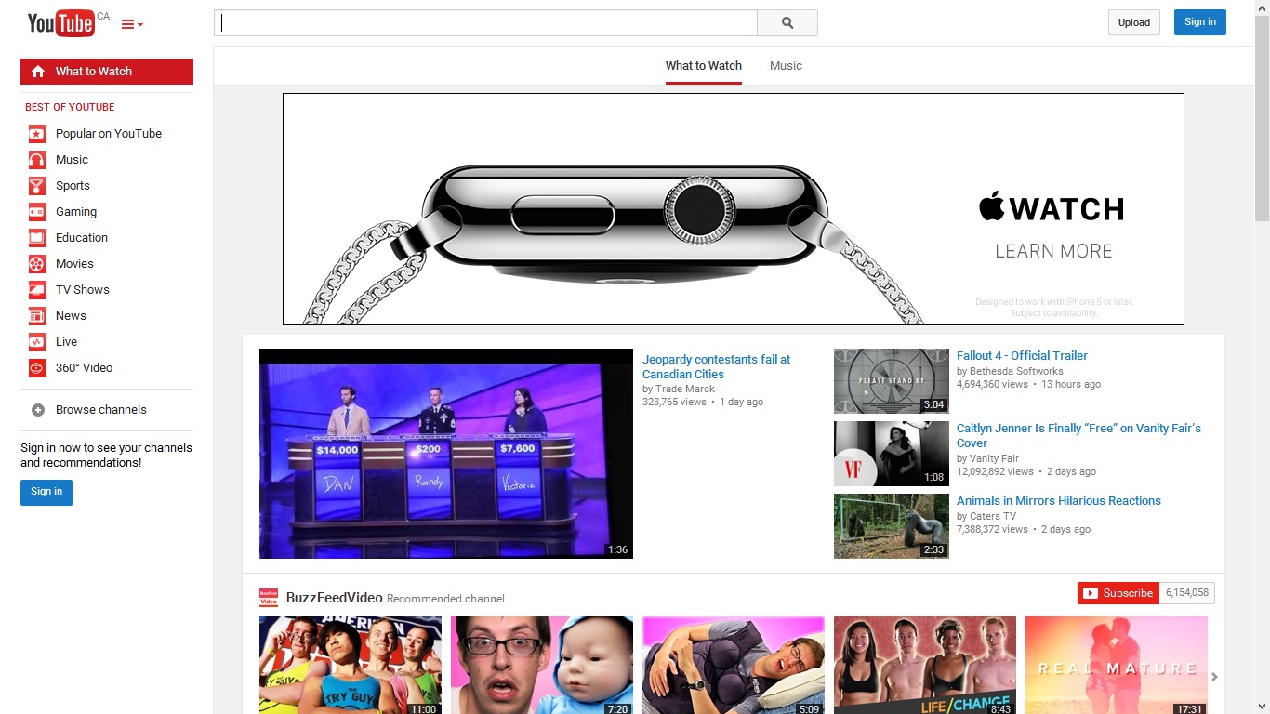Click the BuzzFeedVideo subscriber count 6,154,058

point(1187,593)
